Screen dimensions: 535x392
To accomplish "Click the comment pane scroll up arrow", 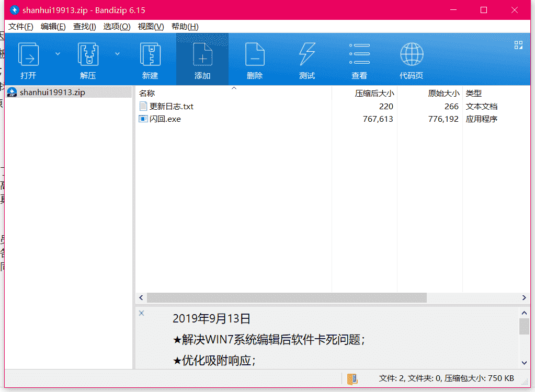I will (x=524, y=313).
